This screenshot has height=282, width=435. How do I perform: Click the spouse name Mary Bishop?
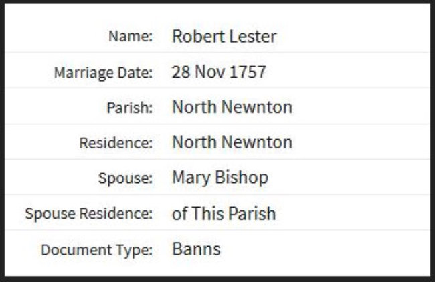point(220,178)
